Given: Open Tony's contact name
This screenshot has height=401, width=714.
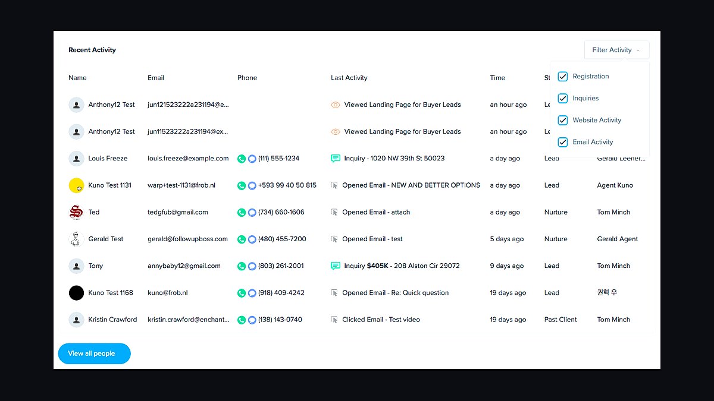Looking at the screenshot, I should [x=96, y=266].
